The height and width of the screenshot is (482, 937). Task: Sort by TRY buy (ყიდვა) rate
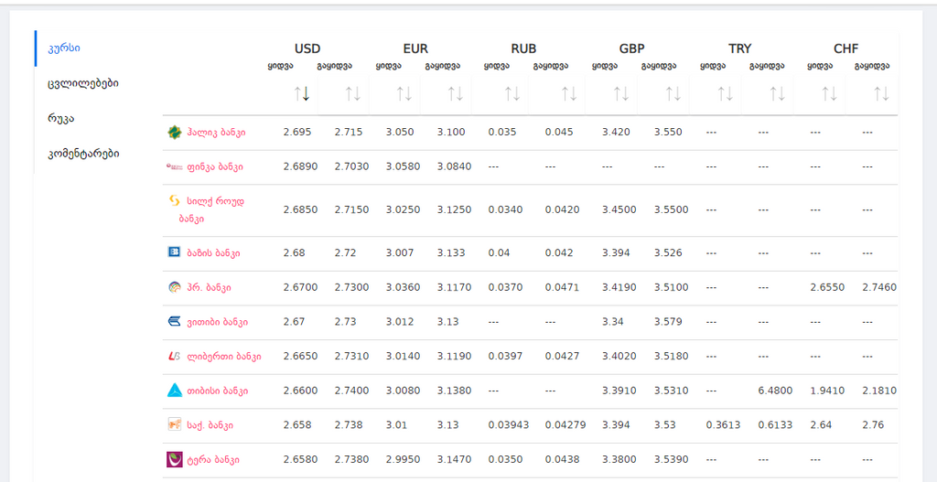point(725,93)
